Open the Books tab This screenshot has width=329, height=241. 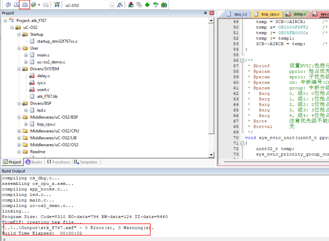click(34, 162)
